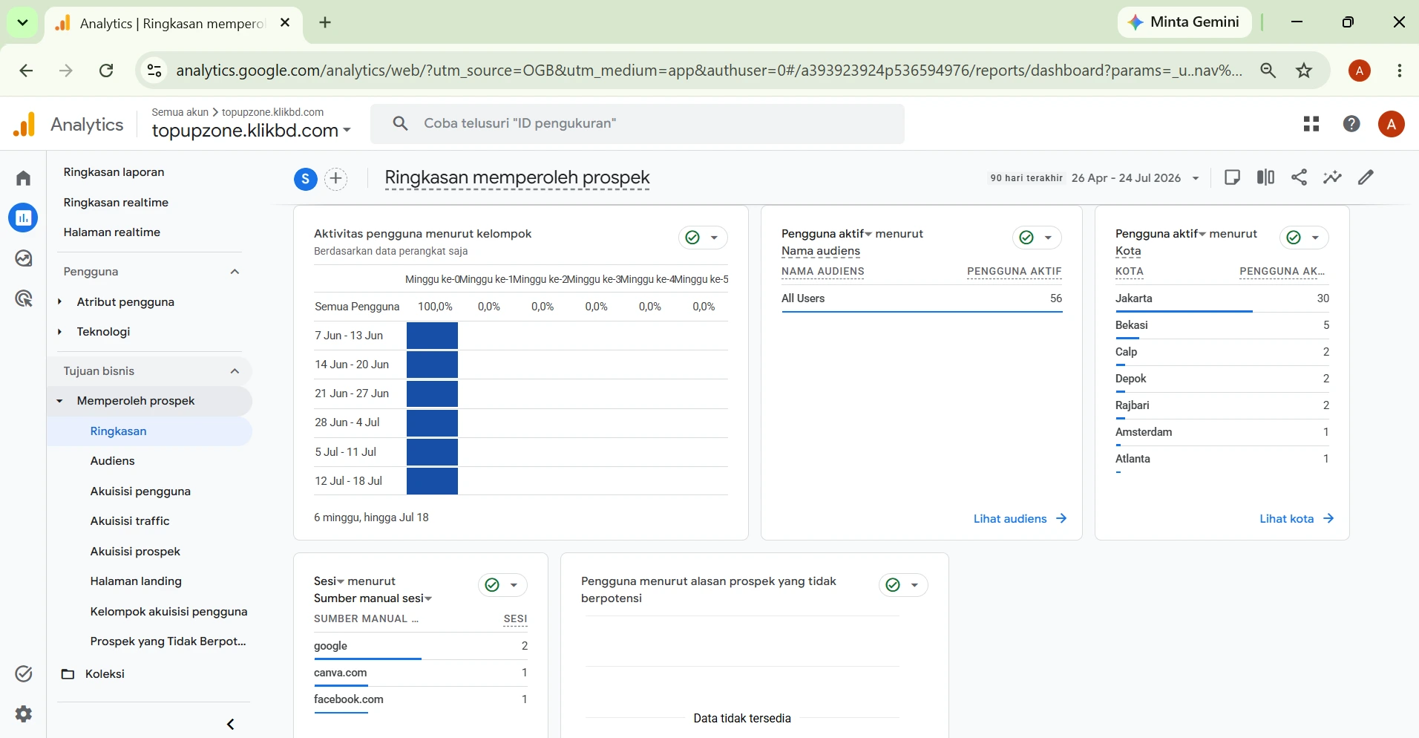The image size is (1419, 738).
Task: Open the Insights sparkline icon
Action: click(1332, 177)
